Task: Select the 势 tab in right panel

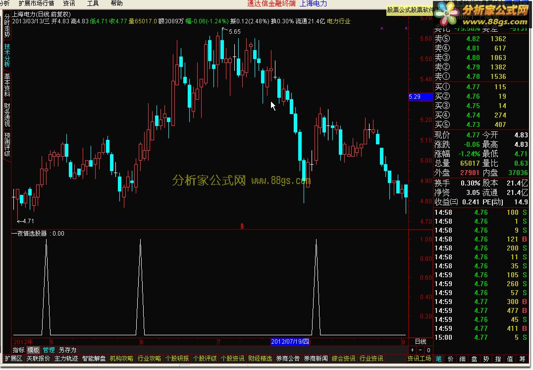Action: pos(486,359)
